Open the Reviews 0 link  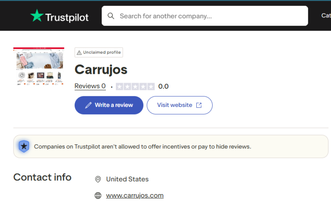click(90, 86)
